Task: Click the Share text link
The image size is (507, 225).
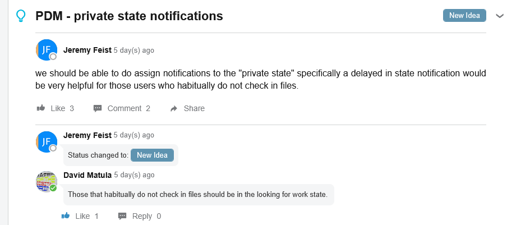Action: pos(194,108)
